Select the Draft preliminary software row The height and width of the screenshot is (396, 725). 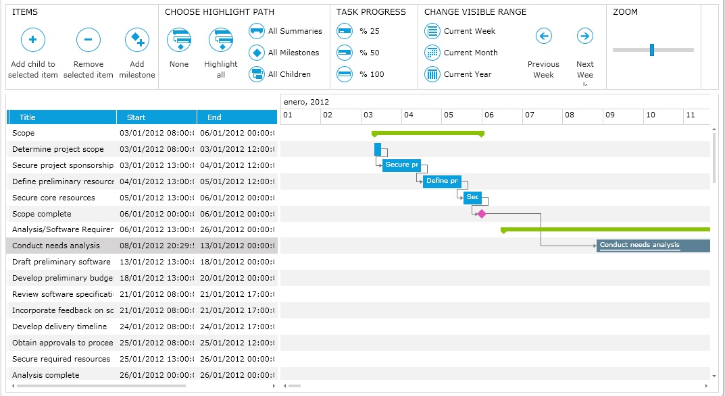tap(61, 262)
